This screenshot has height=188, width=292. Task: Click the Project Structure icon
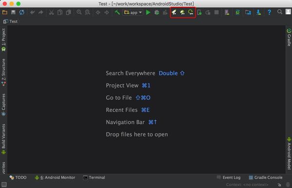coord(248,13)
